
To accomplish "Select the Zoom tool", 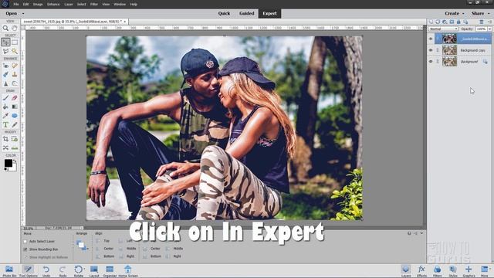I will (x=5, y=28).
